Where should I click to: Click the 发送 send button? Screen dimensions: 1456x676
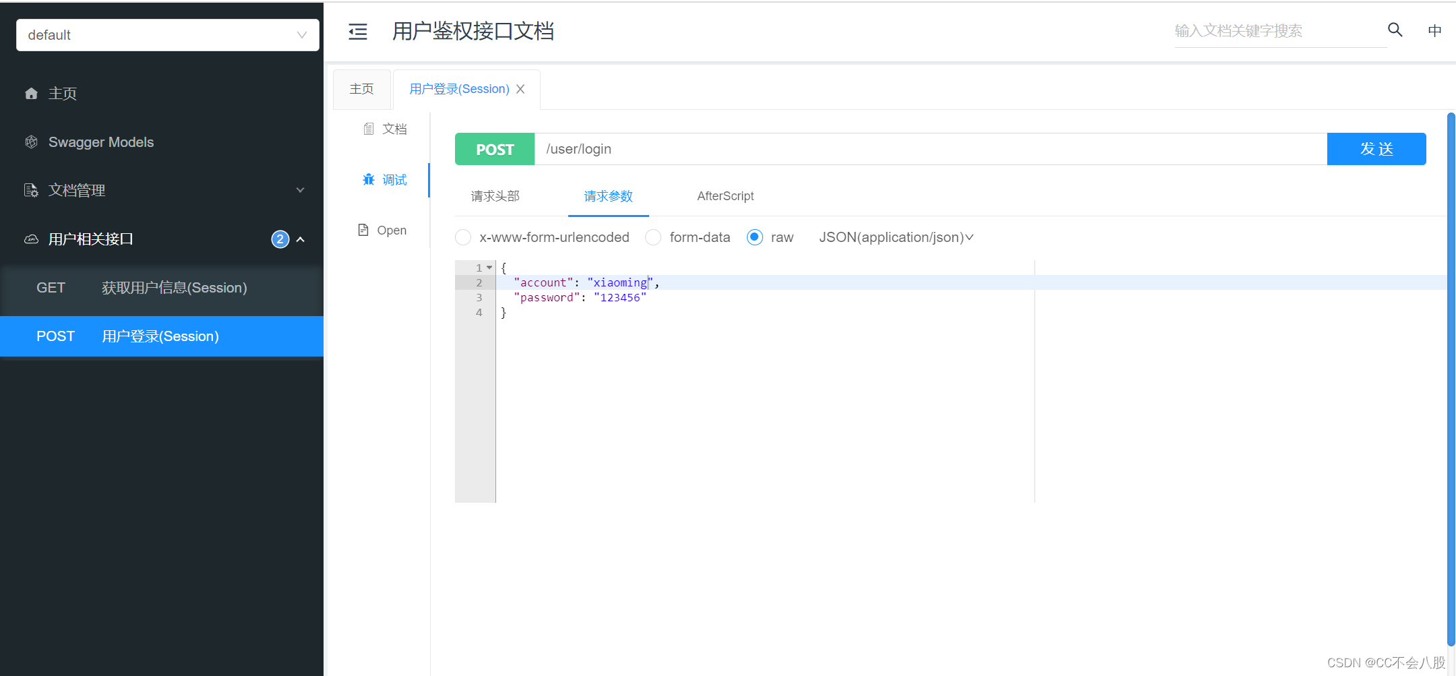[1376, 149]
